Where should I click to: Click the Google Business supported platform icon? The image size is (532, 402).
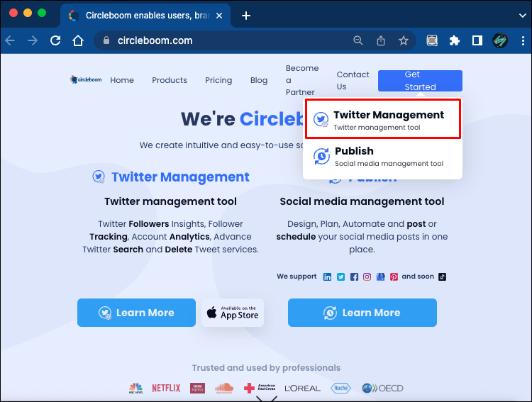380,277
